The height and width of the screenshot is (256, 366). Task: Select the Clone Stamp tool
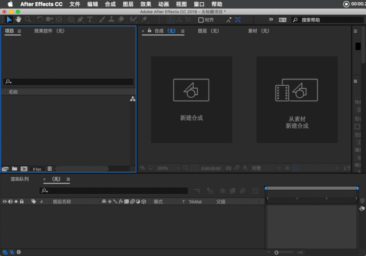[111, 19]
